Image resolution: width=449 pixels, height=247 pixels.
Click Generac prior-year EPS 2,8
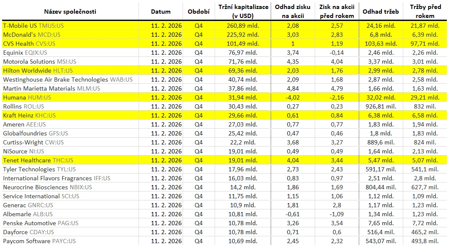pyautogui.click(x=337, y=205)
